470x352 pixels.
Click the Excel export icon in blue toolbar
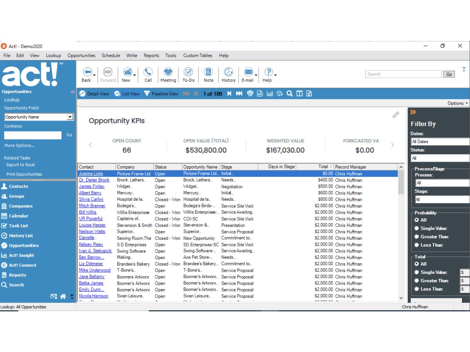click(x=309, y=93)
